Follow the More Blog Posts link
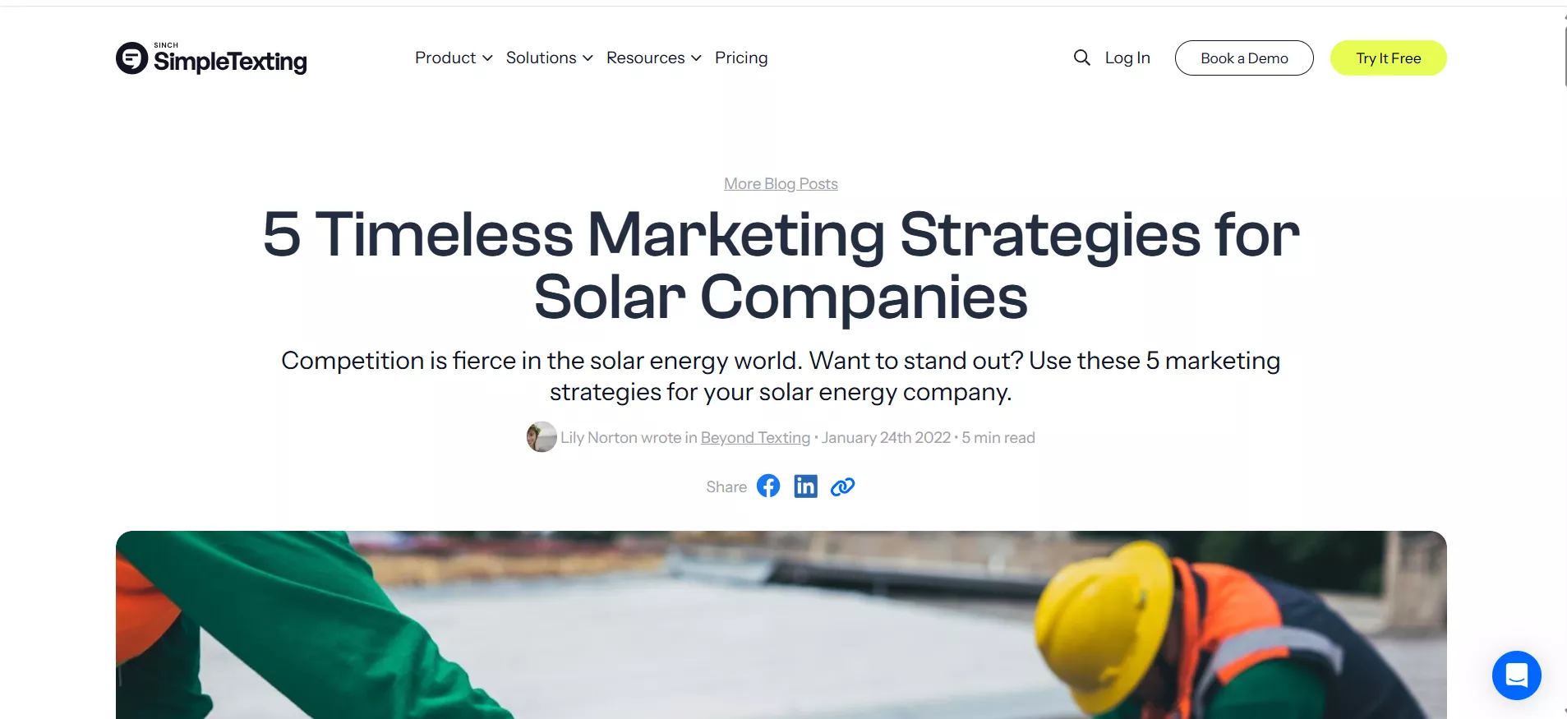 pyautogui.click(x=781, y=184)
